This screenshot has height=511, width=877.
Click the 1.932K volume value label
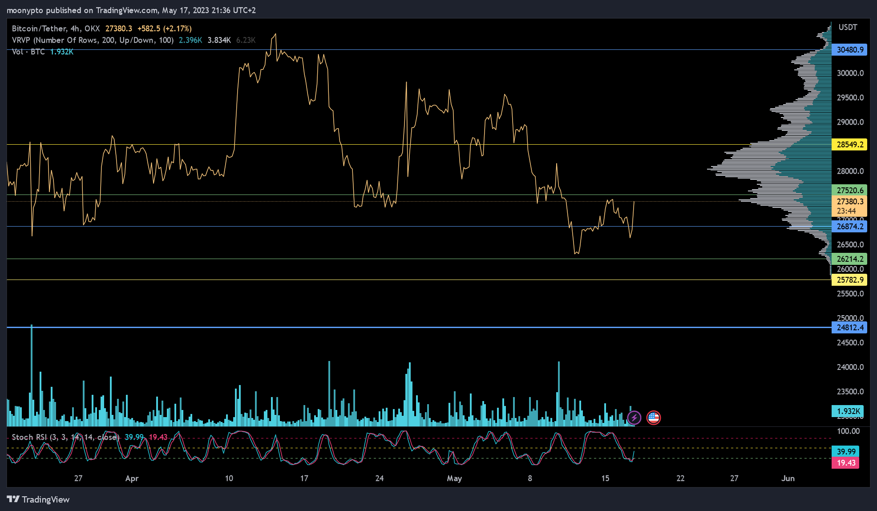pyautogui.click(x=848, y=411)
